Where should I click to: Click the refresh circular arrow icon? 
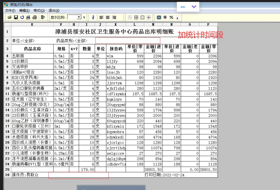pyautogui.click(x=22, y=17)
